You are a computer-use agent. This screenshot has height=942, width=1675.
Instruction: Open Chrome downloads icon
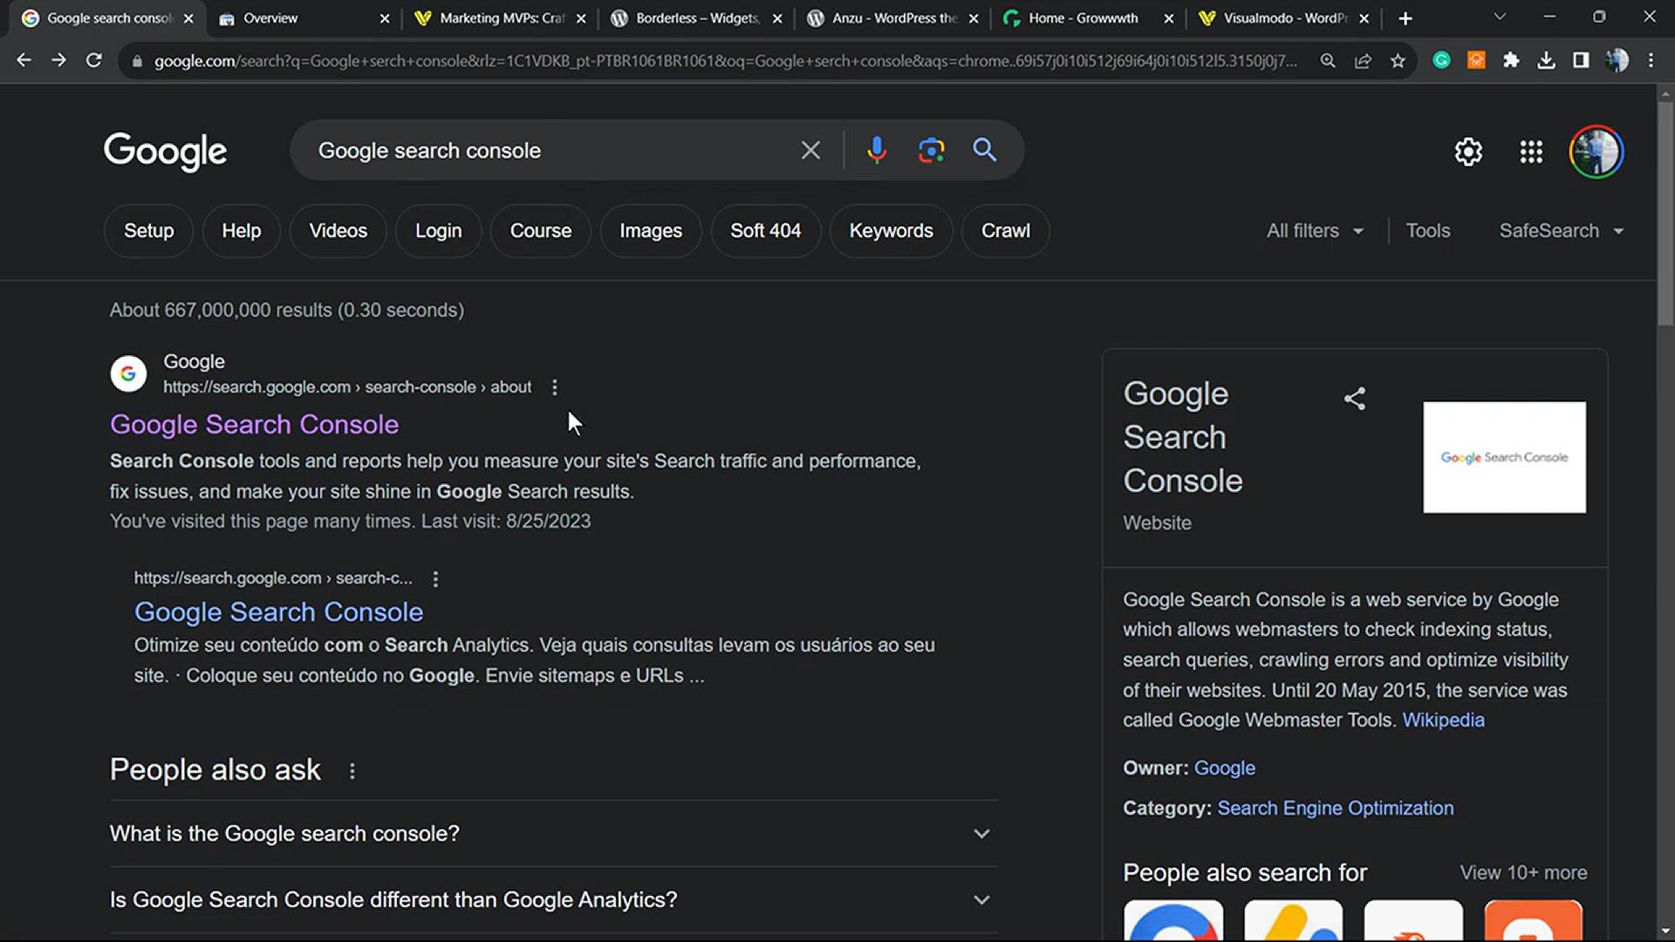tap(1546, 60)
